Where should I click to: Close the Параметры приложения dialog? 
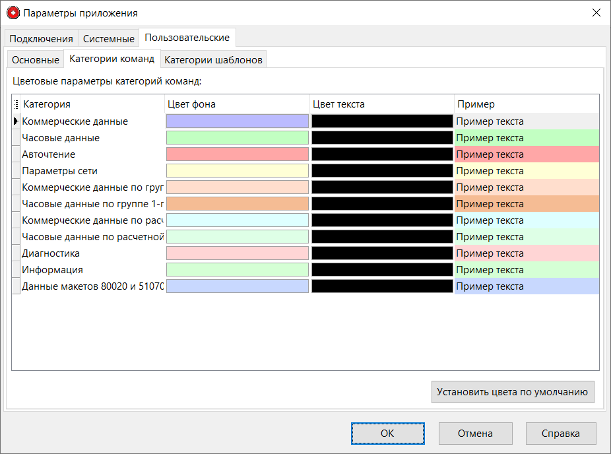coord(596,13)
